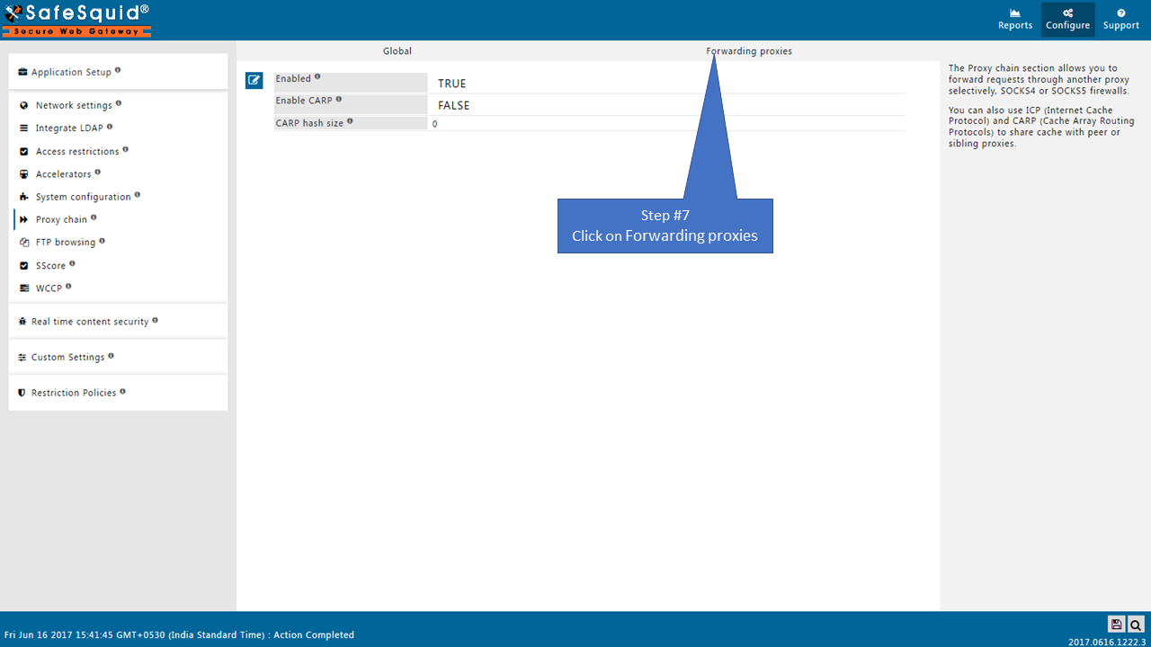Open Reports from the top bar
This screenshot has height=647, width=1151.
[x=1014, y=19]
